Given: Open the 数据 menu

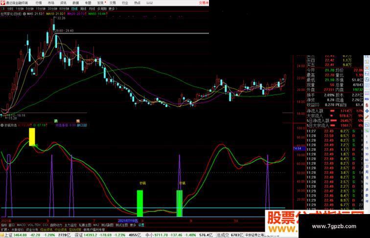Looking at the screenshot, I should [75, 3].
